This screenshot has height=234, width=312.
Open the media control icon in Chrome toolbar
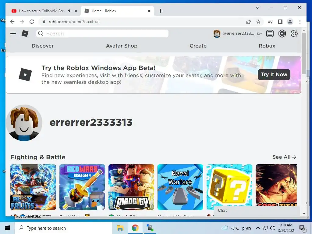[271, 22]
